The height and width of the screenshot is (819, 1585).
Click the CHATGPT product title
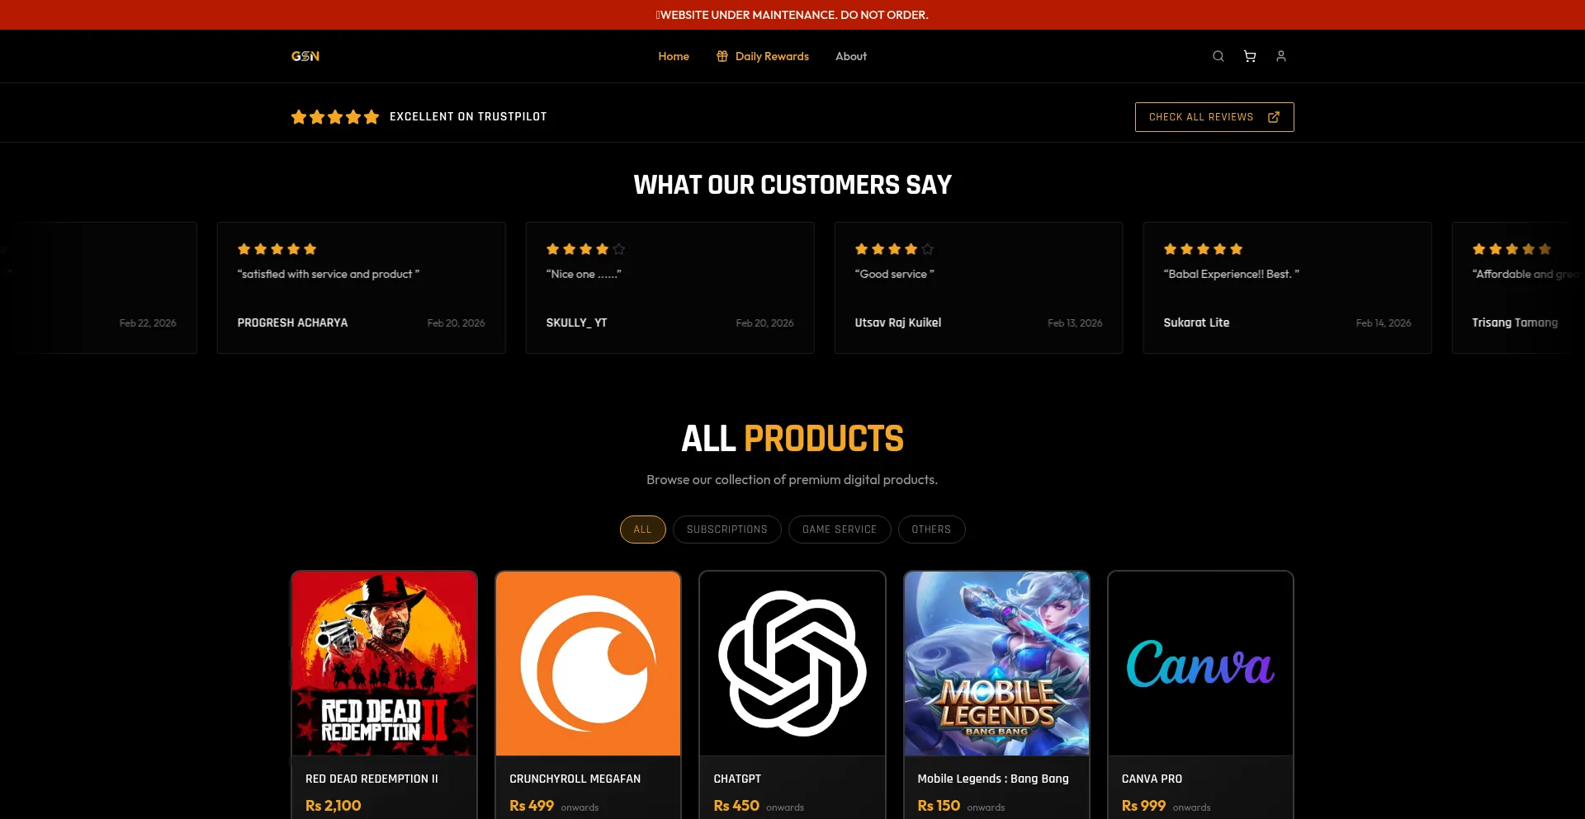[737, 779]
